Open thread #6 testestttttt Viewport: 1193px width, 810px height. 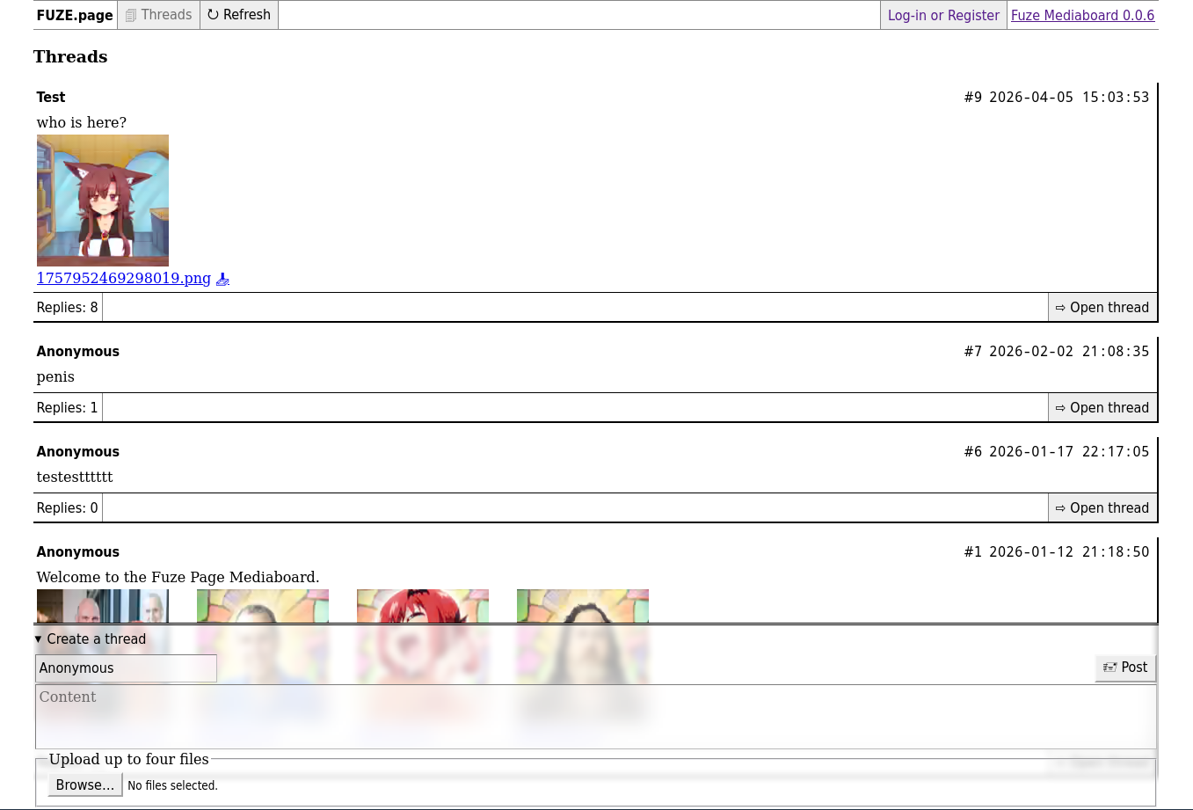pyautogui.click(x=1102, y=508)
